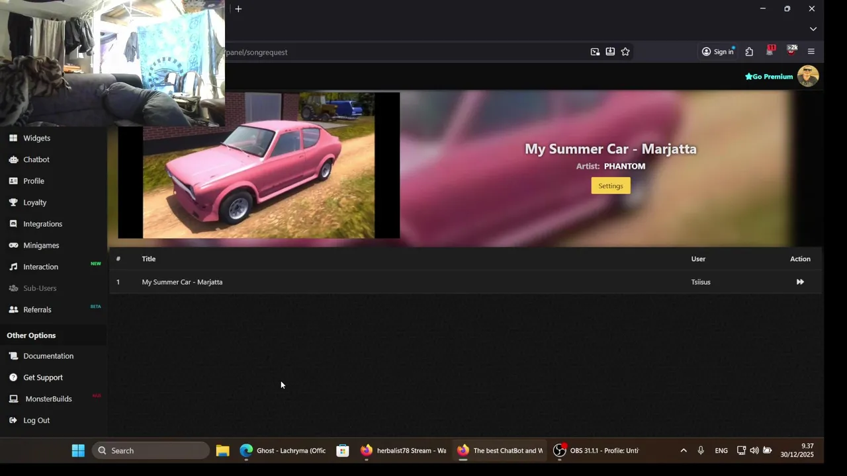
Task: Open the user avatar profile menu
Action: coord(808,76)
